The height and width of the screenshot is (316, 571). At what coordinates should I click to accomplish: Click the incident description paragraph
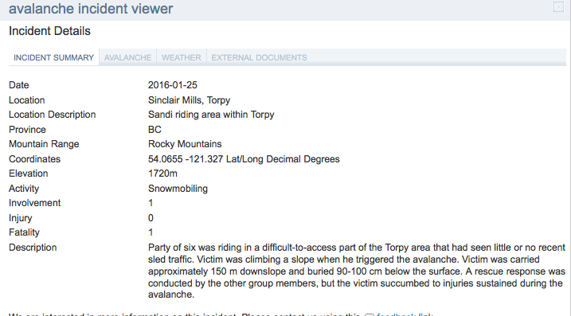(357, 271)
